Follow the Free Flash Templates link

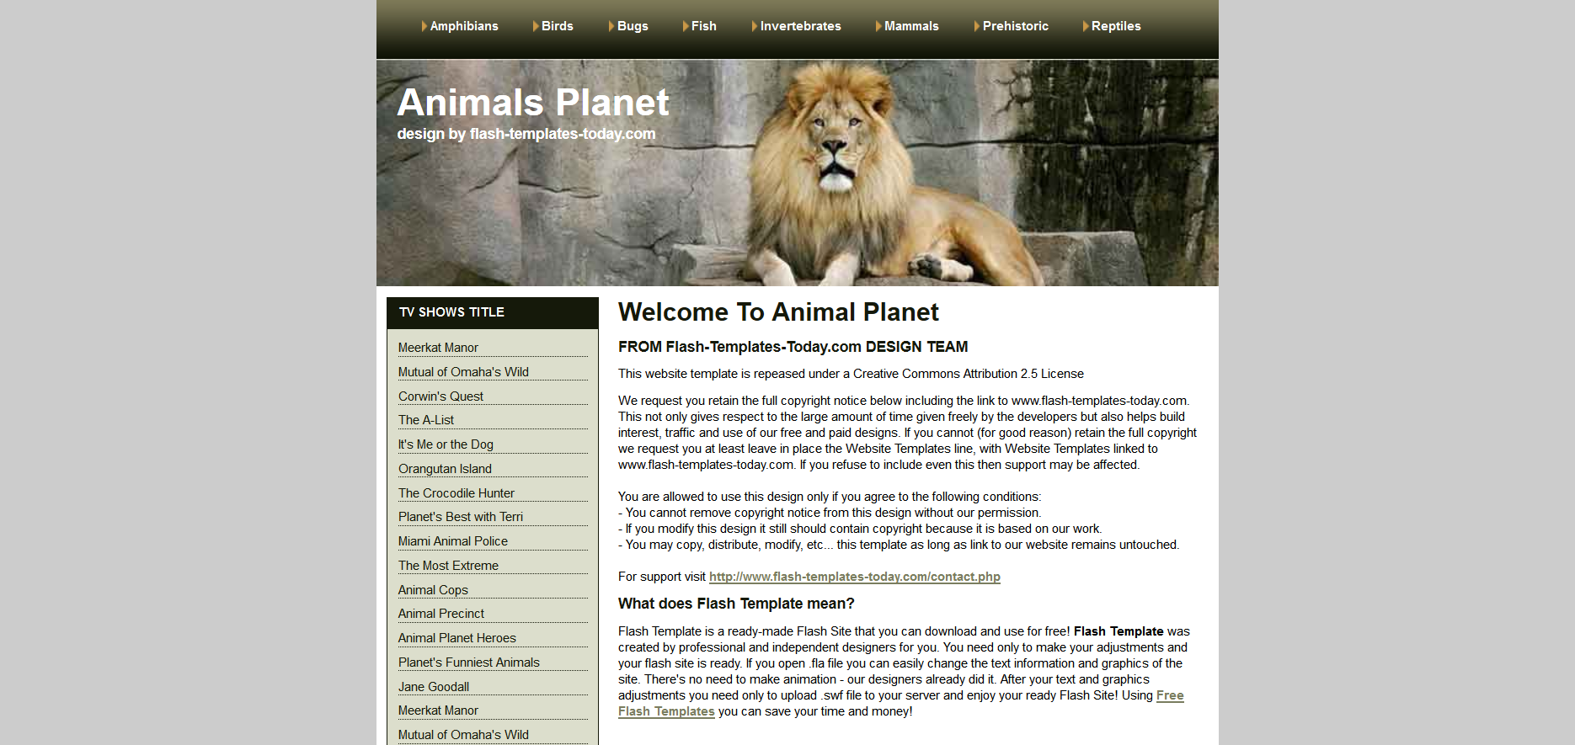pos(1169,695)
